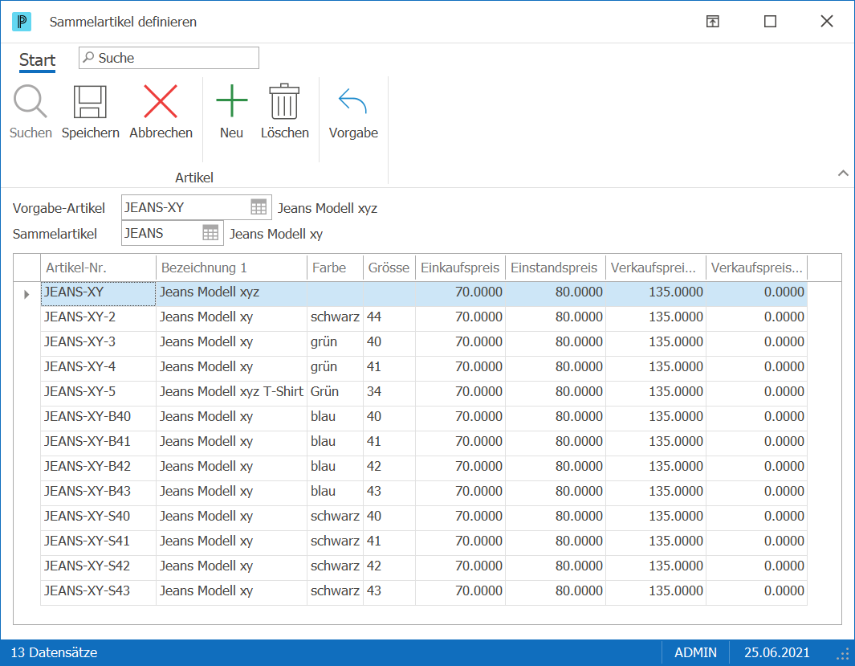The width and height of the screenshot is (855, 666).
Task: Open the ribbon display options icon in title bar
Action: pyautogui.click(x=713, y=21)
